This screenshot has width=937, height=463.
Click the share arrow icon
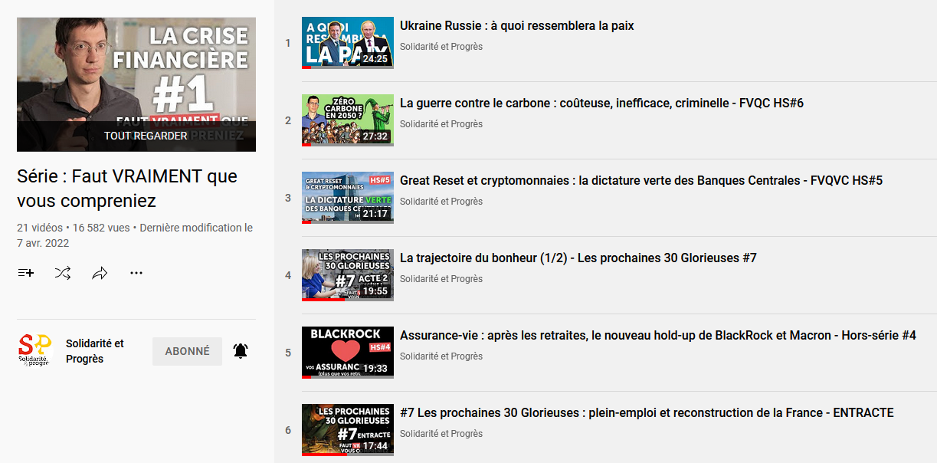[100, 273]
